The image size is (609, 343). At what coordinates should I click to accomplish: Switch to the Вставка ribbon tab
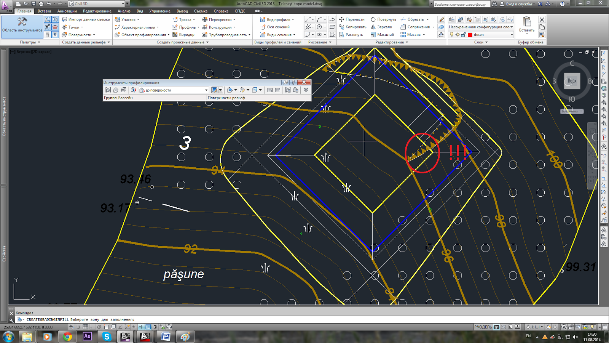click(x=45, y=11)
